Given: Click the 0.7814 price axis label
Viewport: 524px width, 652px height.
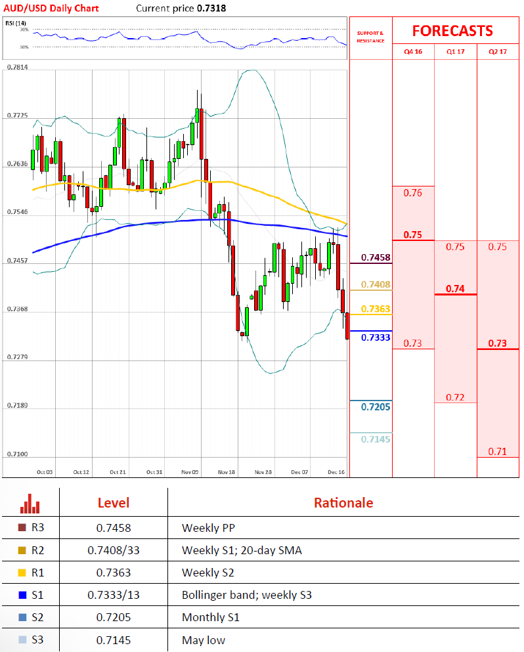Looking at the screenshot, I should click(x=18, y=68).
